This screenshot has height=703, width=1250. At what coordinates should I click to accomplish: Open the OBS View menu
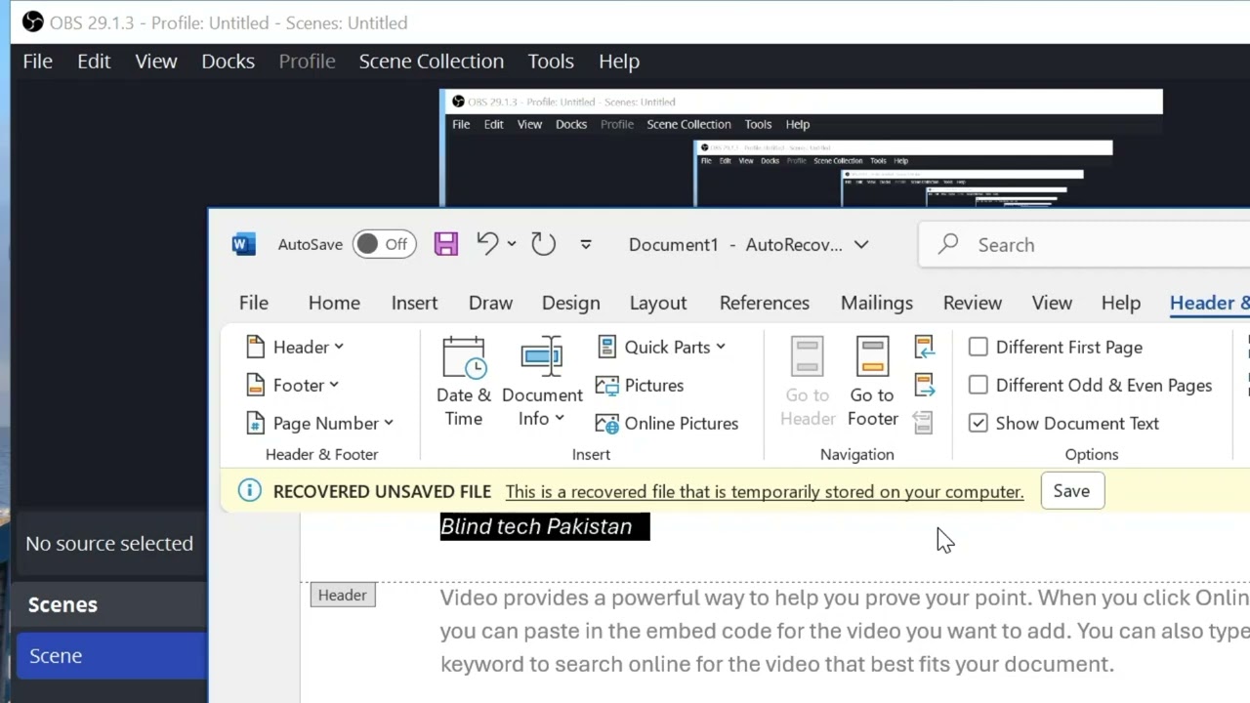tap(156, 61)
